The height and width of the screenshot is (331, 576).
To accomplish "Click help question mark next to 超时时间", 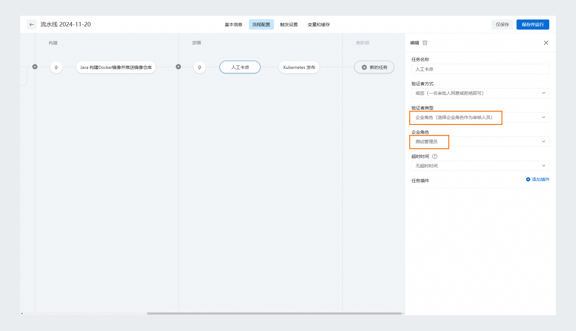I will pos(435,156).
